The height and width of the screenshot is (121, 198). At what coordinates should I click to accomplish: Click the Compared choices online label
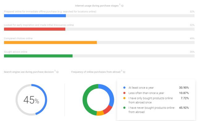click(x=18, y=38)
